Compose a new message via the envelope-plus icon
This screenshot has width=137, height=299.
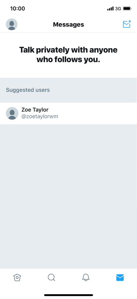point(127,24)
